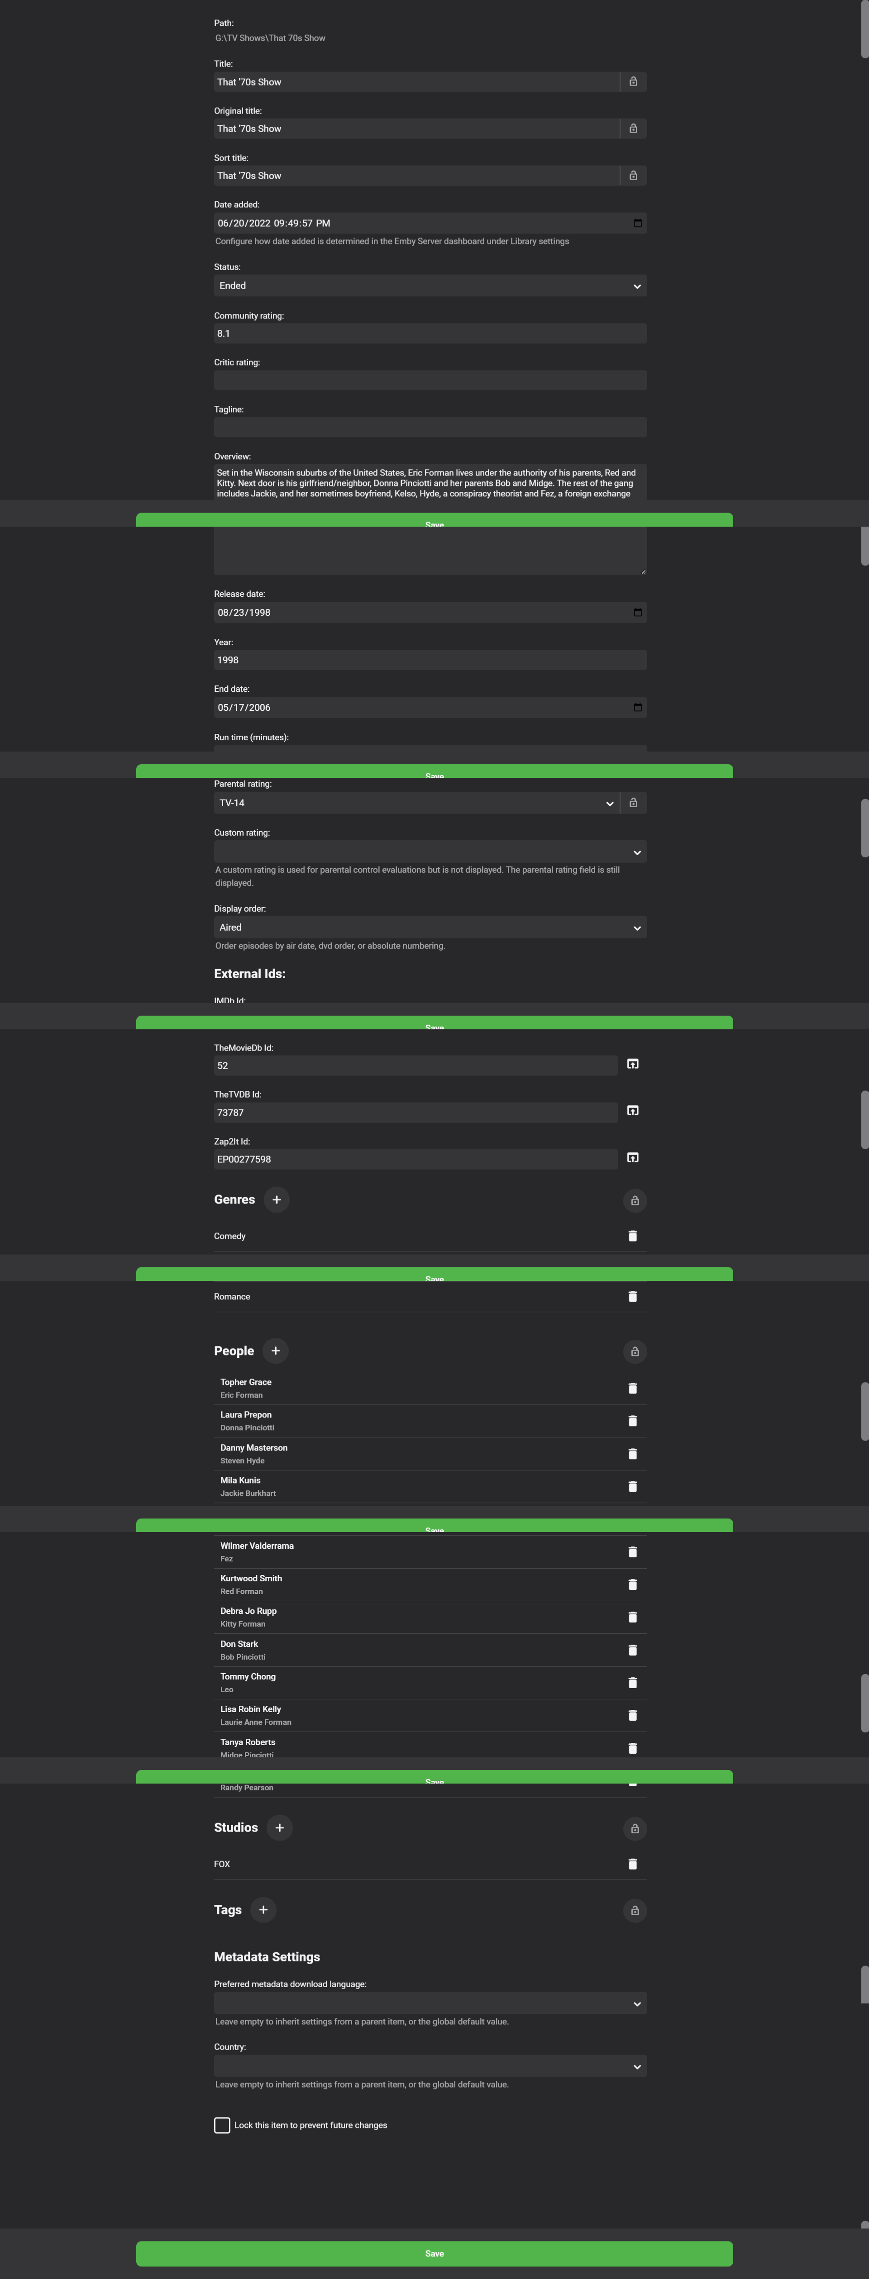Toggle the lock for the Genres section
The width and height of the screenshot is (869, 2279).
(x=634, y=1200)
